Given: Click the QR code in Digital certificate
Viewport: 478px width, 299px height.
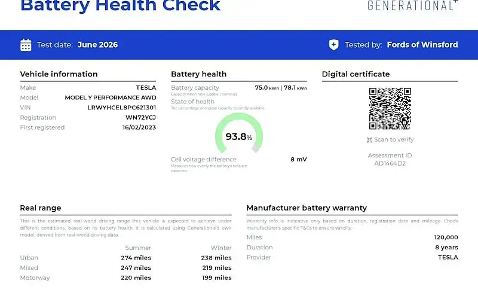Looking at the screenshot, I should 390,109.
